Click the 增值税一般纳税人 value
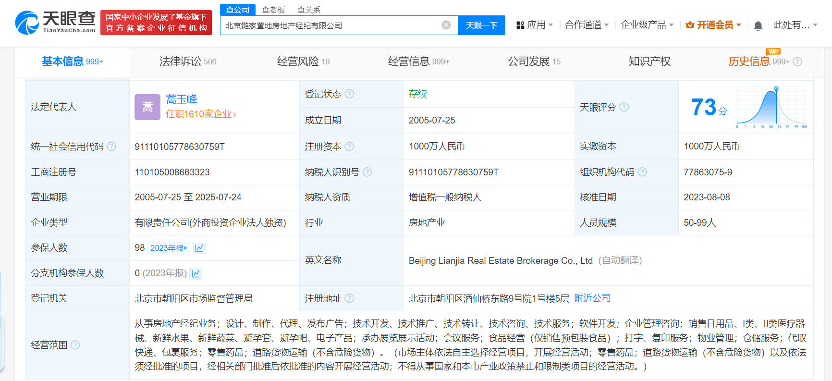The width and height of the screenshot is (832, 381). pos(445,197)
